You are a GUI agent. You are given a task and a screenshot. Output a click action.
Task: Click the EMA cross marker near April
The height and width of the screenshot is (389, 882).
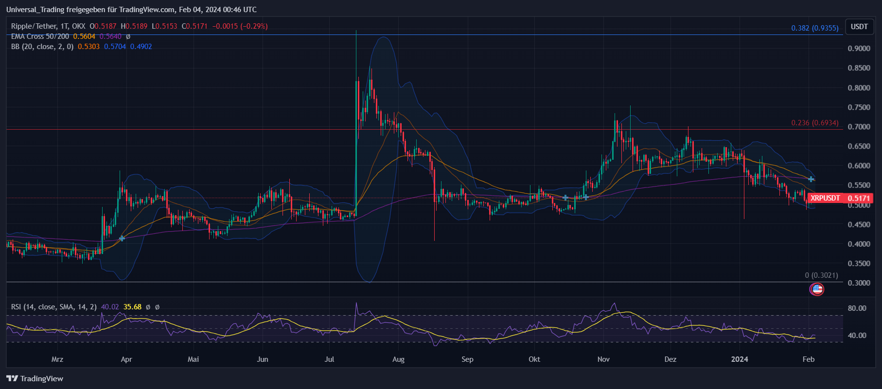[122, 238]
